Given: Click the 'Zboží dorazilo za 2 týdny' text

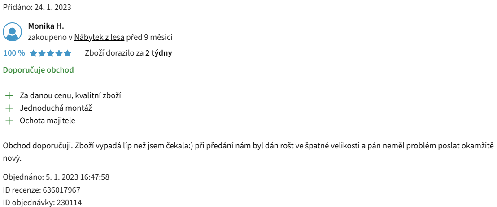Looking at the screenshot, I should 128,53.
